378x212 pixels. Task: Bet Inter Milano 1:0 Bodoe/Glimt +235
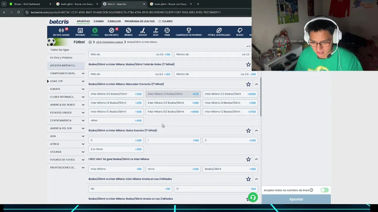tap(116, 103)
